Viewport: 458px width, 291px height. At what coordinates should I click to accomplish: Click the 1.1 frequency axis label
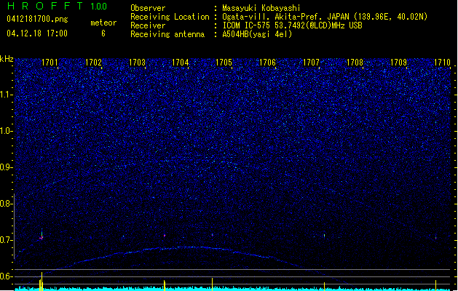7,95
